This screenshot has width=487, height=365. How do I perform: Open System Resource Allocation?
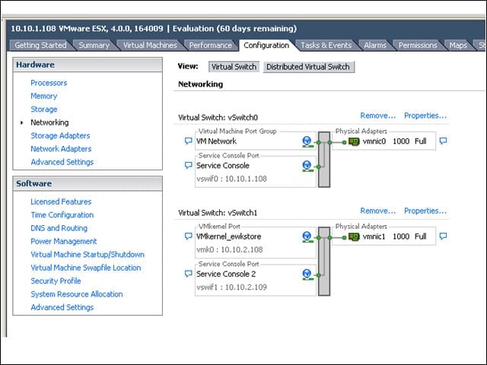point(77,294)
